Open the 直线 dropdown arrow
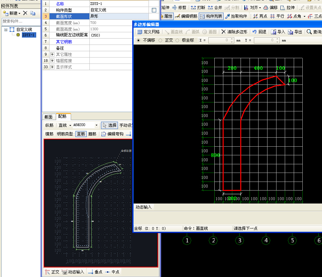The height and width of the screenshot is (277, 322). pyautogui.click(x=70, y=125)
